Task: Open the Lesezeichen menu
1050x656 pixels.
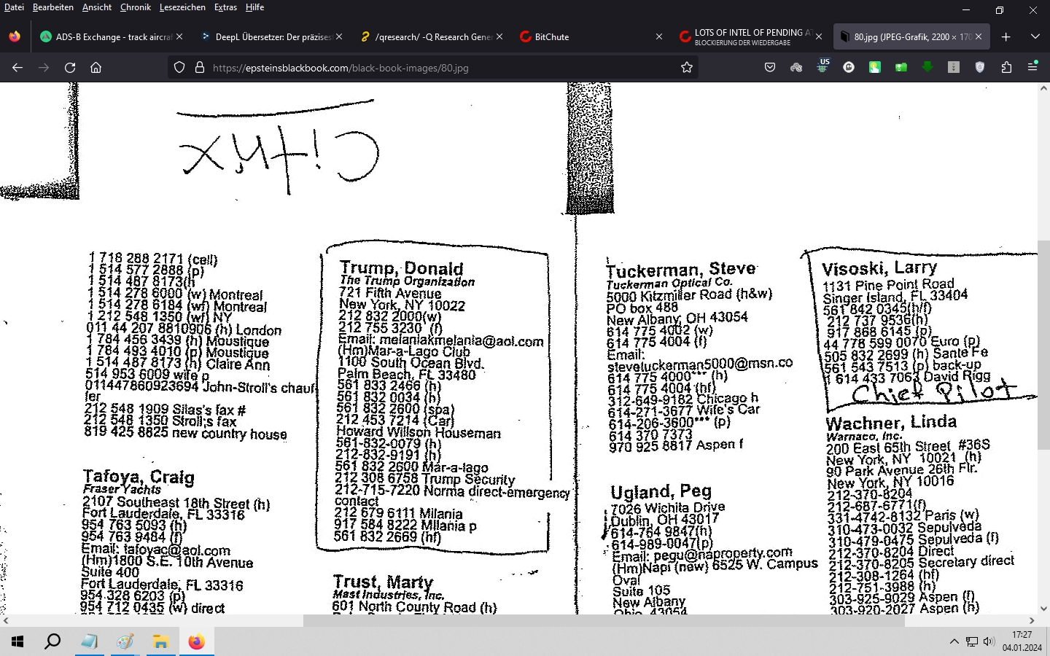Action: (182, 7)
